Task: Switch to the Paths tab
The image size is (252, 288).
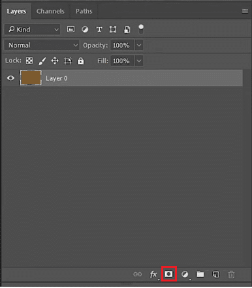Action: [x=84, y=11]
